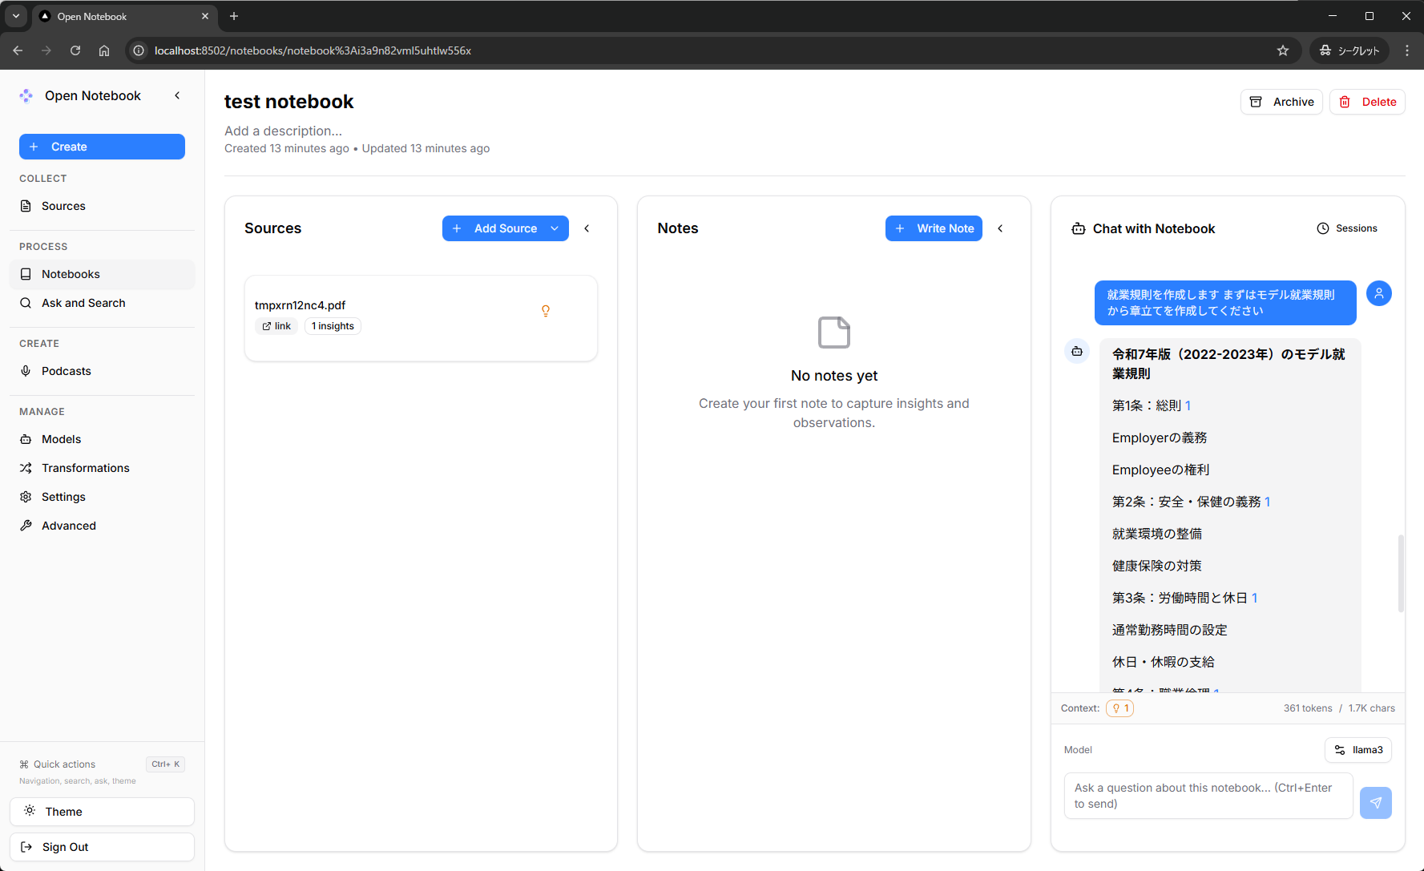Close the Open Notebook browser tab
This screenshot has width=1424, height=871.
point(205,16)
